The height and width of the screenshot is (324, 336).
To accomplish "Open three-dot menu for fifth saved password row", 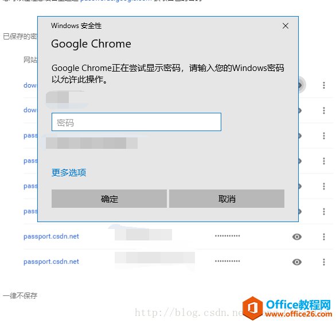I will pos(324,186).
